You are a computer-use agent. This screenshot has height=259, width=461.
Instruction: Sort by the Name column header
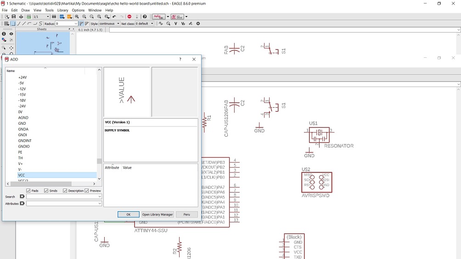pyautogui.click(x=45, y=71)
